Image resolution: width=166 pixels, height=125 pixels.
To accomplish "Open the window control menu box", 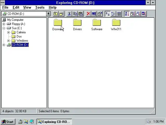I will click(x=3, y=3).
